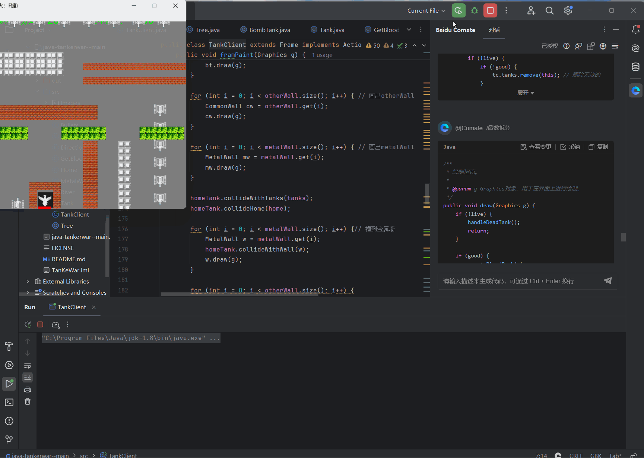
Task: Click the editor horizontal scrollbar
Action: coord(239,294)
